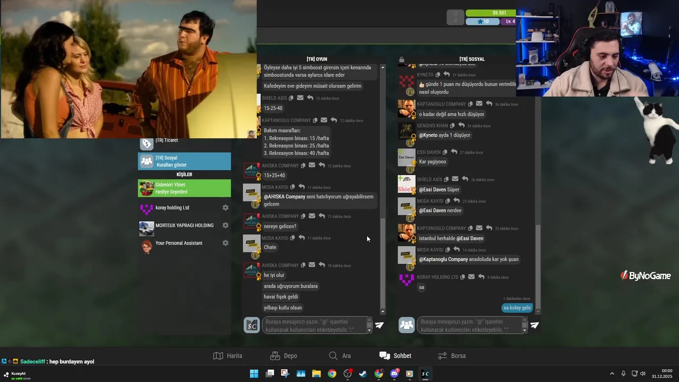Copy Ahiska Company's nereye gelicen message
Viewport: 679px width, 382px height.
pyautogui.click(x=303, y=216)
